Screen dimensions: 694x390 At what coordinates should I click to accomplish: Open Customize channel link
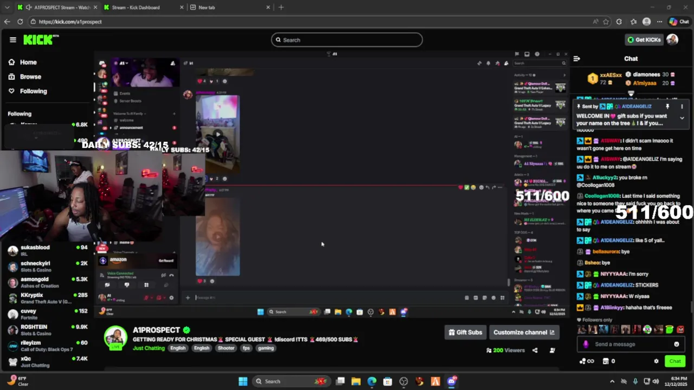524,333
